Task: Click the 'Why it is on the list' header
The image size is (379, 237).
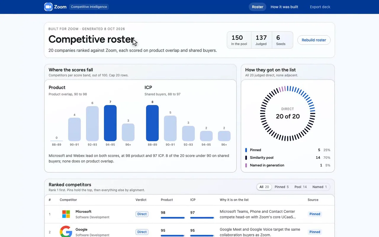Action: pyautogui.click(x=234, y=200)
